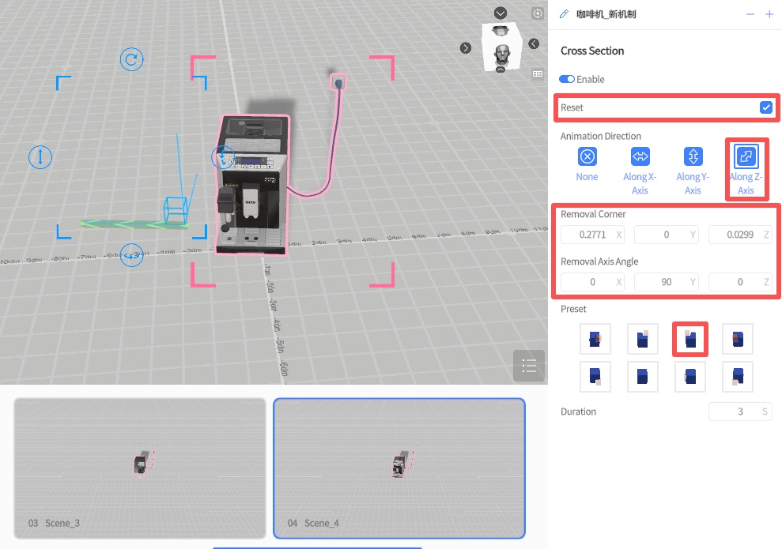The width and height of the screenshot is (782, 549).
Task: Click the vertical move arrow gizmo
Action: coord(40,156)
